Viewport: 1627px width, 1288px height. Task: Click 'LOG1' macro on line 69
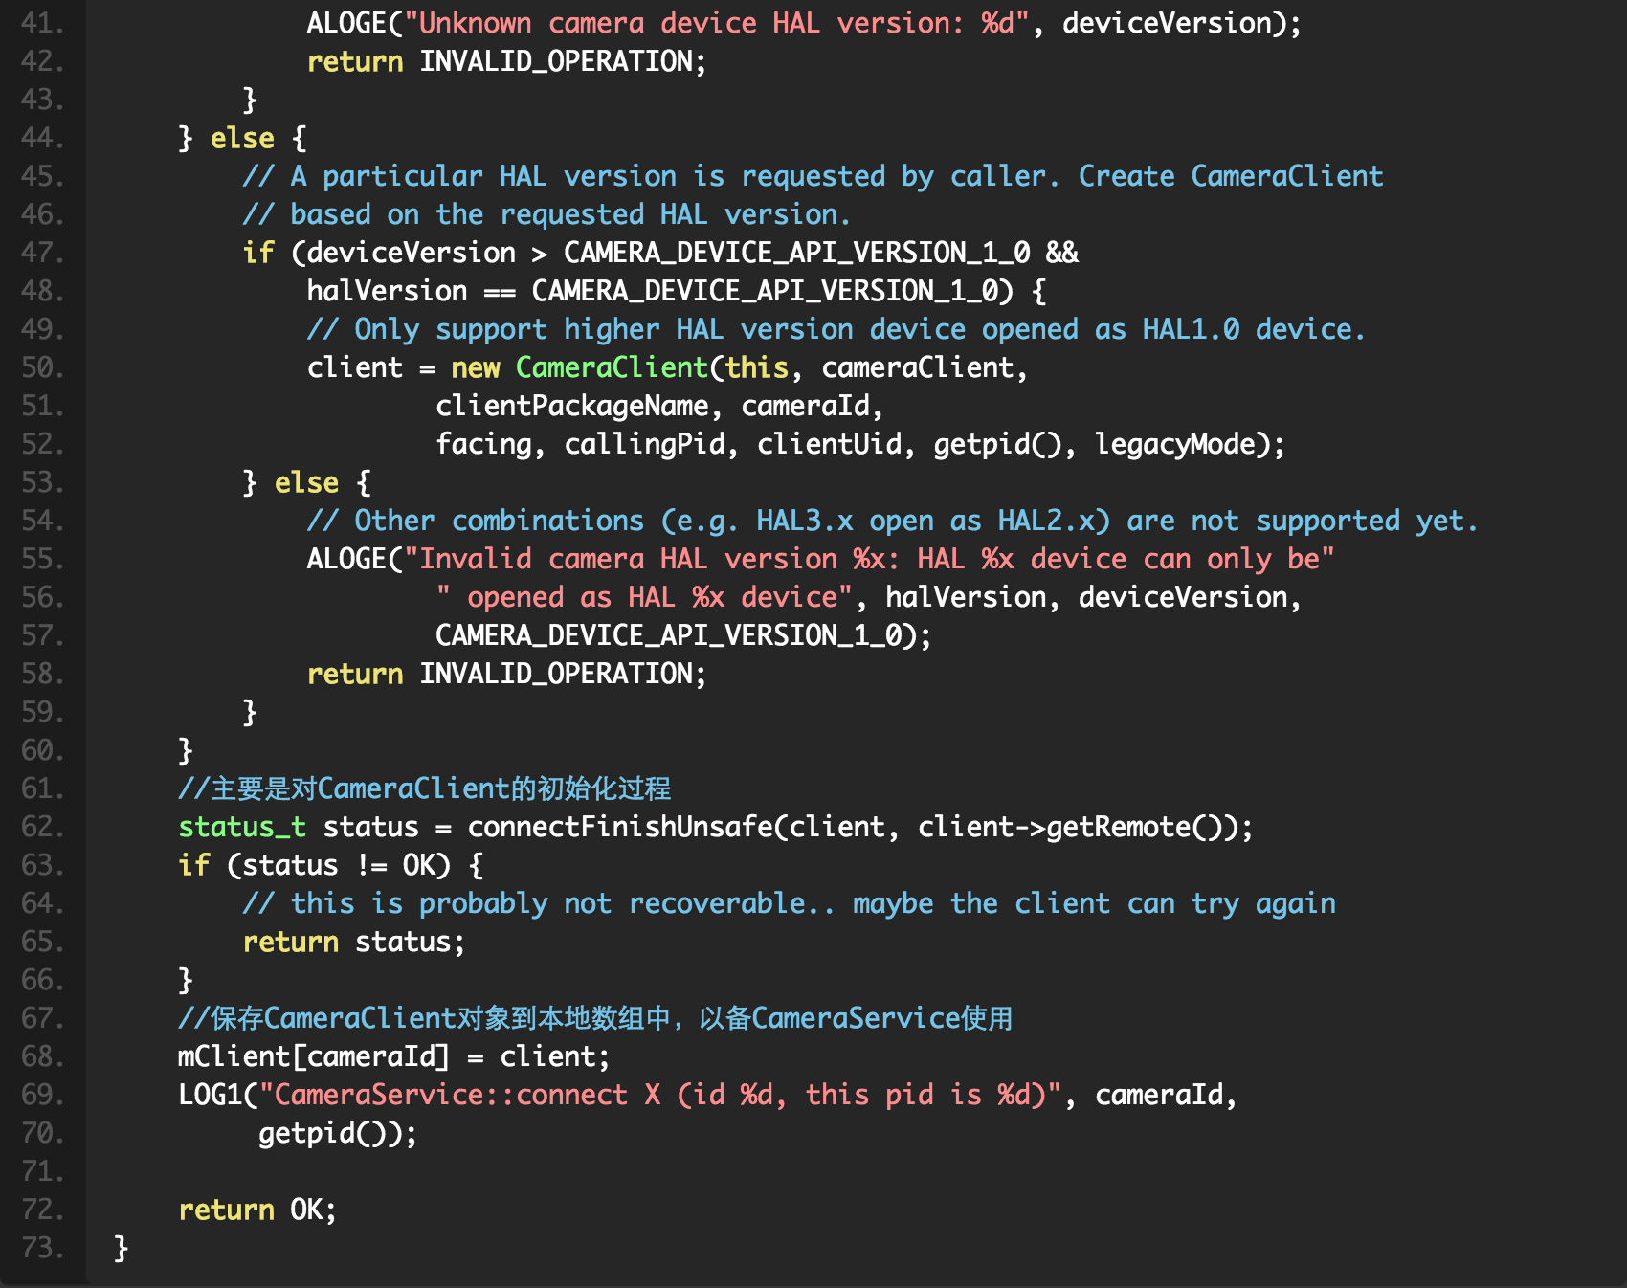[210, 1095]
